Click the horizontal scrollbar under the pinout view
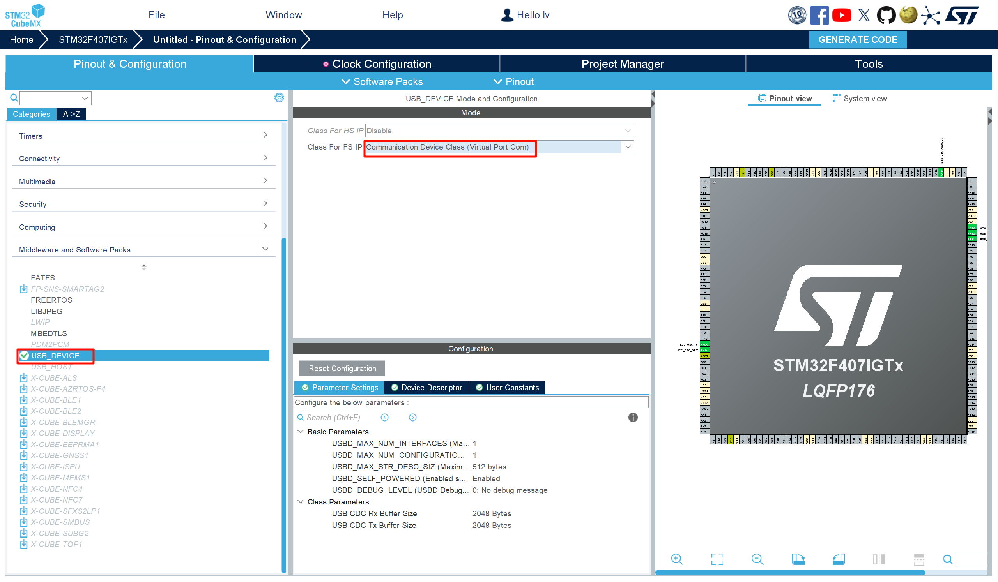998x582 pixels. [x=790, y=573]
